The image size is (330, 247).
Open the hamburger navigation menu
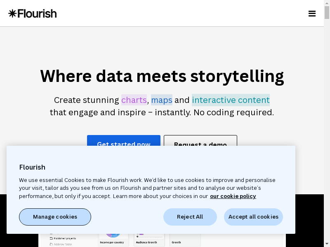coord(312,14)
